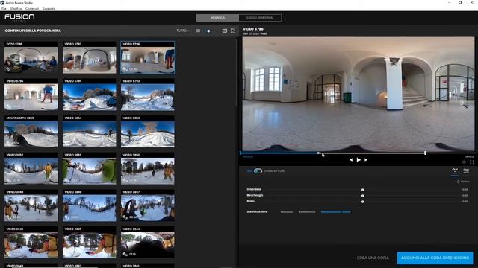This screenshot has width=478, height=268.
Task: Select the Video 5796 thumbnail
Action: tap(148, 57)
